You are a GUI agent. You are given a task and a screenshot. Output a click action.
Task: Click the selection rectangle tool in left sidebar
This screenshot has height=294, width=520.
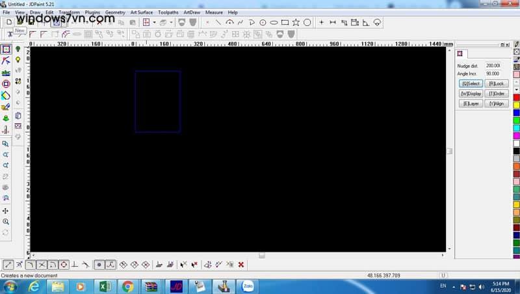click(x=6, y=49)
